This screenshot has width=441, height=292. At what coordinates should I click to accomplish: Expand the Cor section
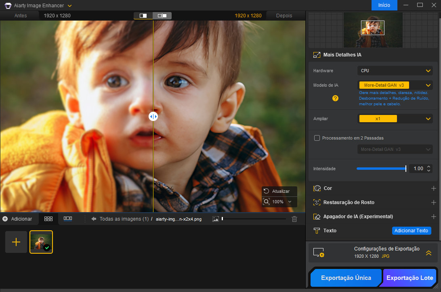point(433,188)
